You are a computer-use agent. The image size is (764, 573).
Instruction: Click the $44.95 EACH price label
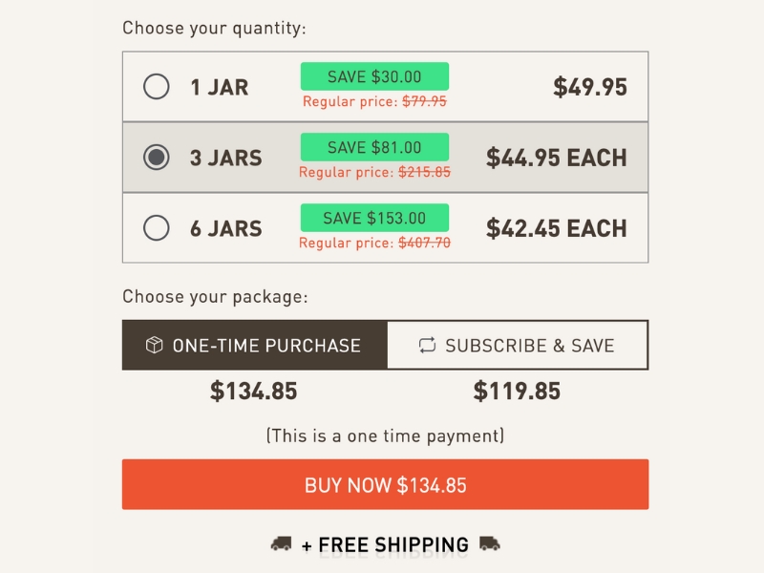(557, 158)
